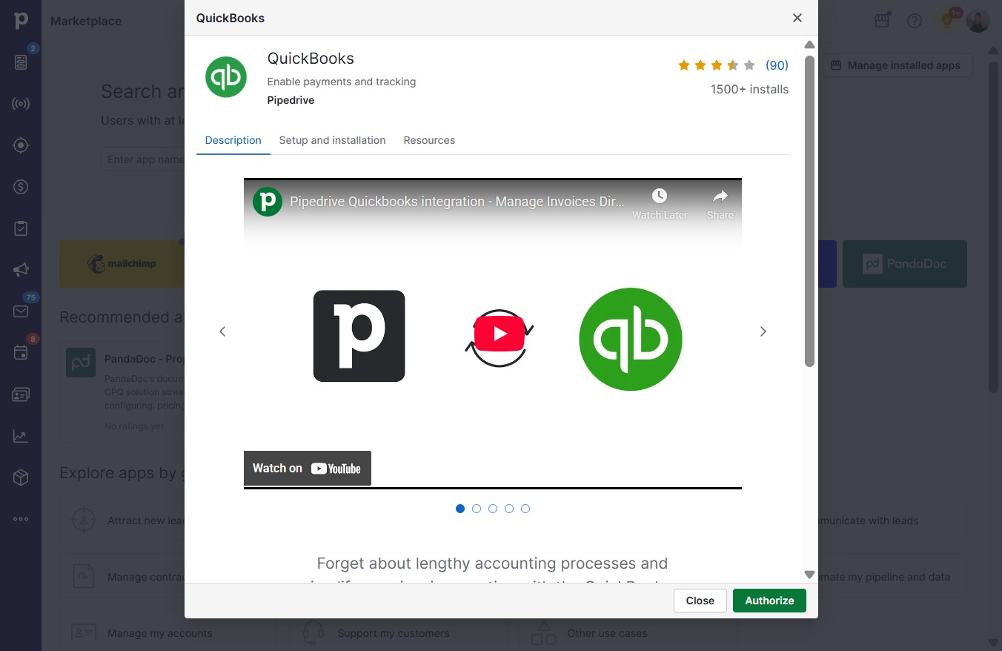This screenshot has height=651, width=1002.
Task: Open the Deals dollar sidebar icon
Action: tap(21, 187)
